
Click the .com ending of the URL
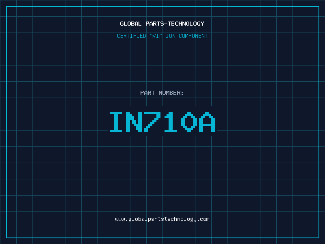coord(204,219)
